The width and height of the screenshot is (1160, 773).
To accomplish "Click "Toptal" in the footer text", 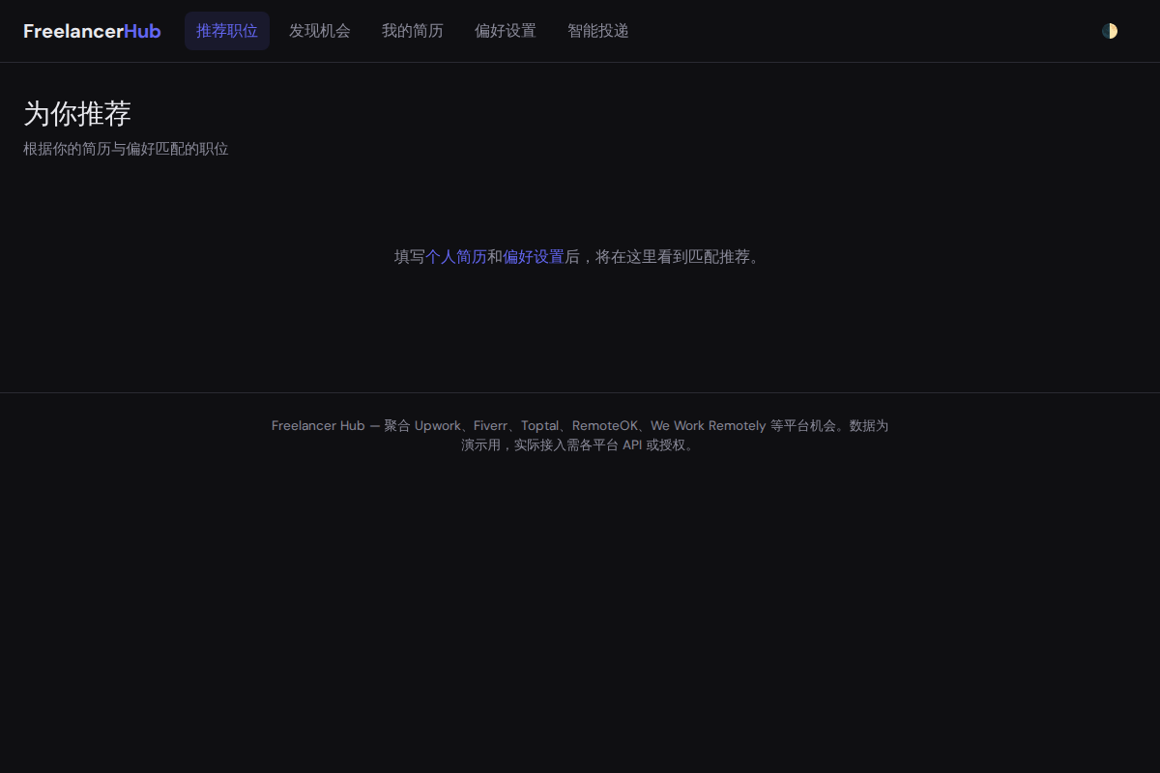I will coord(540,426).
